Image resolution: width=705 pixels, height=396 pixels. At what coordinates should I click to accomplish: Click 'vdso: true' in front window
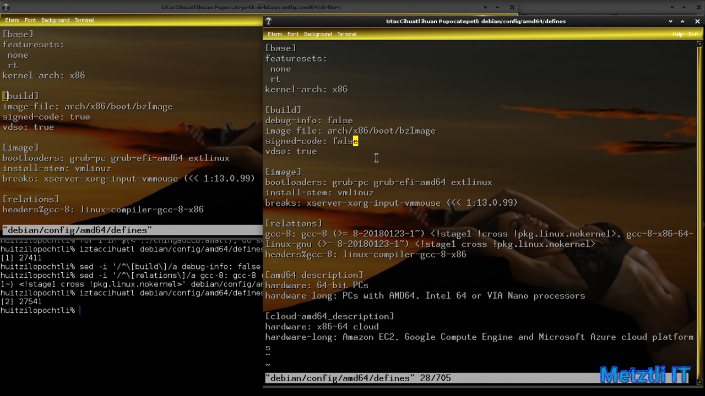point(291,151)
